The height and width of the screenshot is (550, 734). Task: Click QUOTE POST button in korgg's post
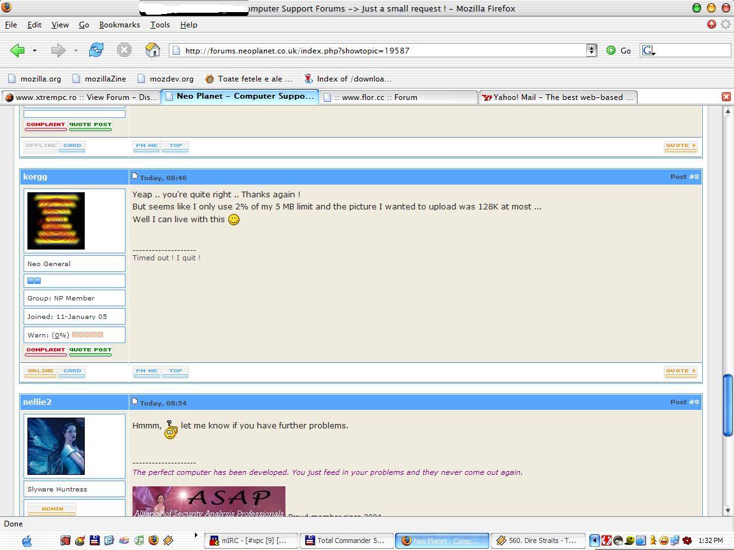pos(90,350)
